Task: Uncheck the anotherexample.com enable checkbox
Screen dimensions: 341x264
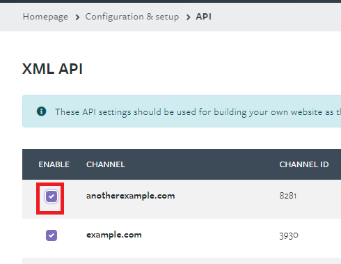Action: 51,196
